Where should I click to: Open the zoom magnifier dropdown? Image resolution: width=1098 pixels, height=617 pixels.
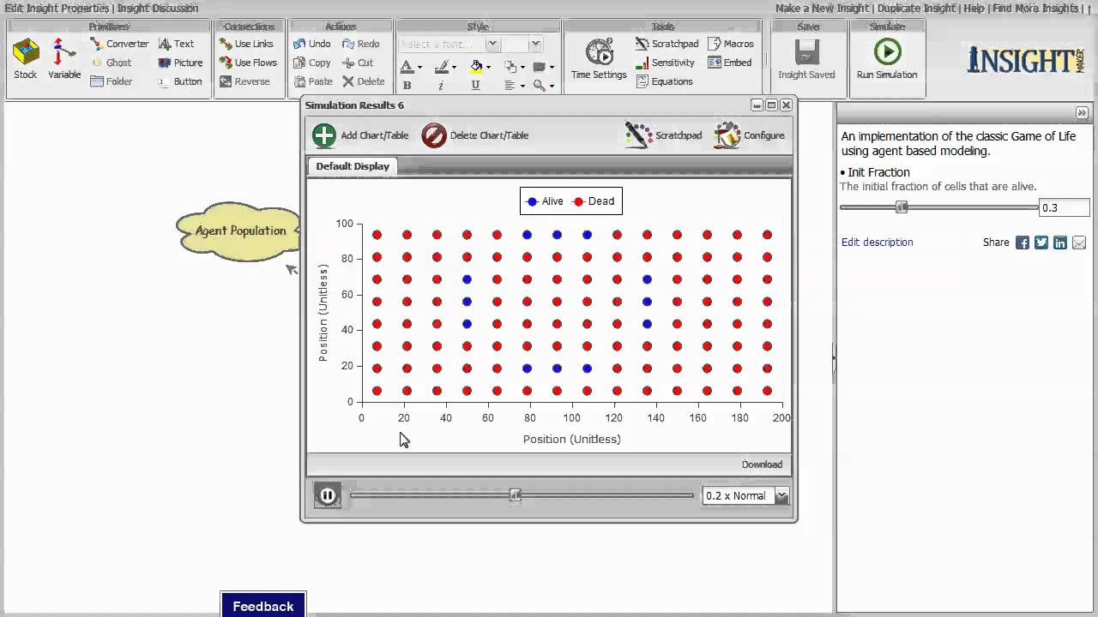tap(543, 85)
